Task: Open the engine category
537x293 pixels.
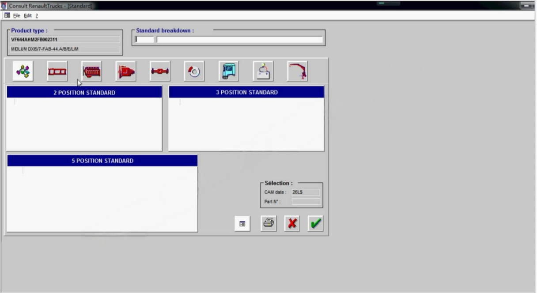Action: tap(92, 71)
